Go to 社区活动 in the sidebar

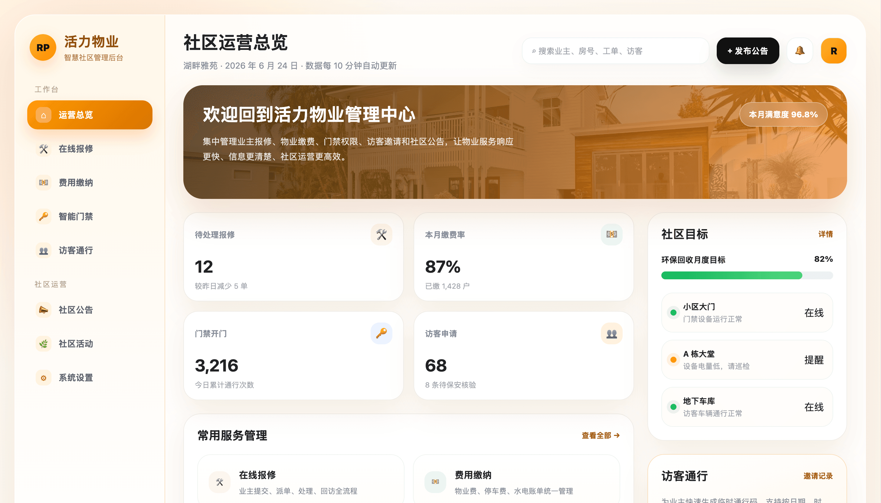coord(90,344)
